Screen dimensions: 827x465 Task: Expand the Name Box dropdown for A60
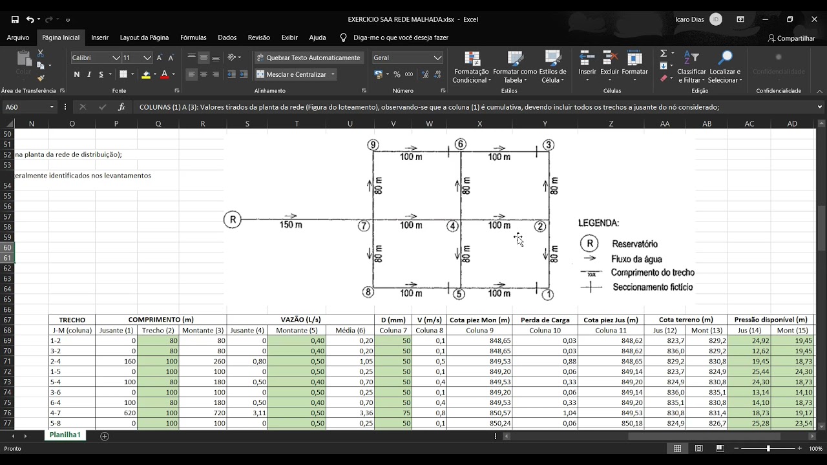coord(52,107)
